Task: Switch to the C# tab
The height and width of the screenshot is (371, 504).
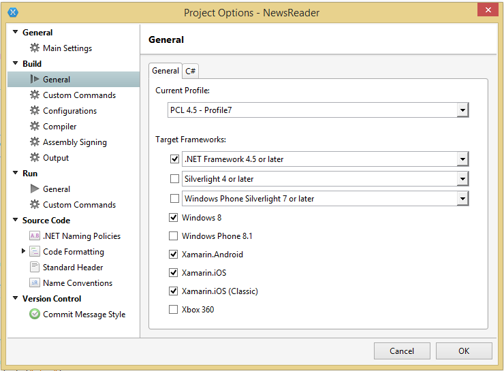Action: point(191,71)
